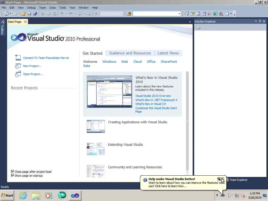Switch to Guidance and Resources tab
Screen dimensions: 268x201
tap(130, 53)
